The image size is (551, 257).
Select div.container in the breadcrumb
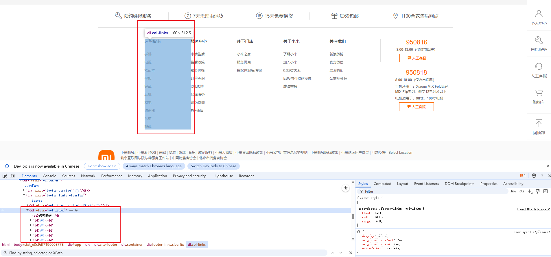tap(132, 245)
